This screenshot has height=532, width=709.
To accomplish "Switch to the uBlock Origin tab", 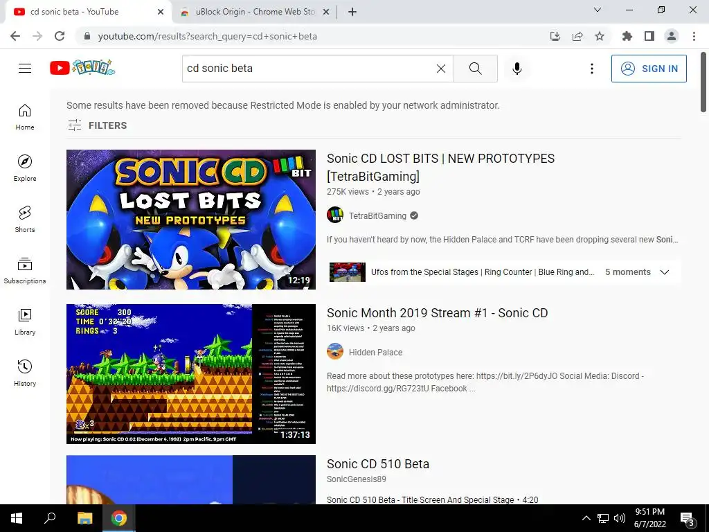I will [255, 12].
